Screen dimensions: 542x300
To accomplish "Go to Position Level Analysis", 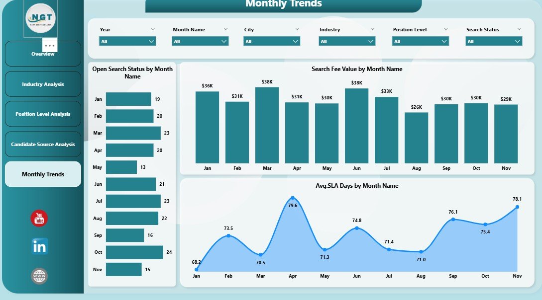I will pos(43,114).
